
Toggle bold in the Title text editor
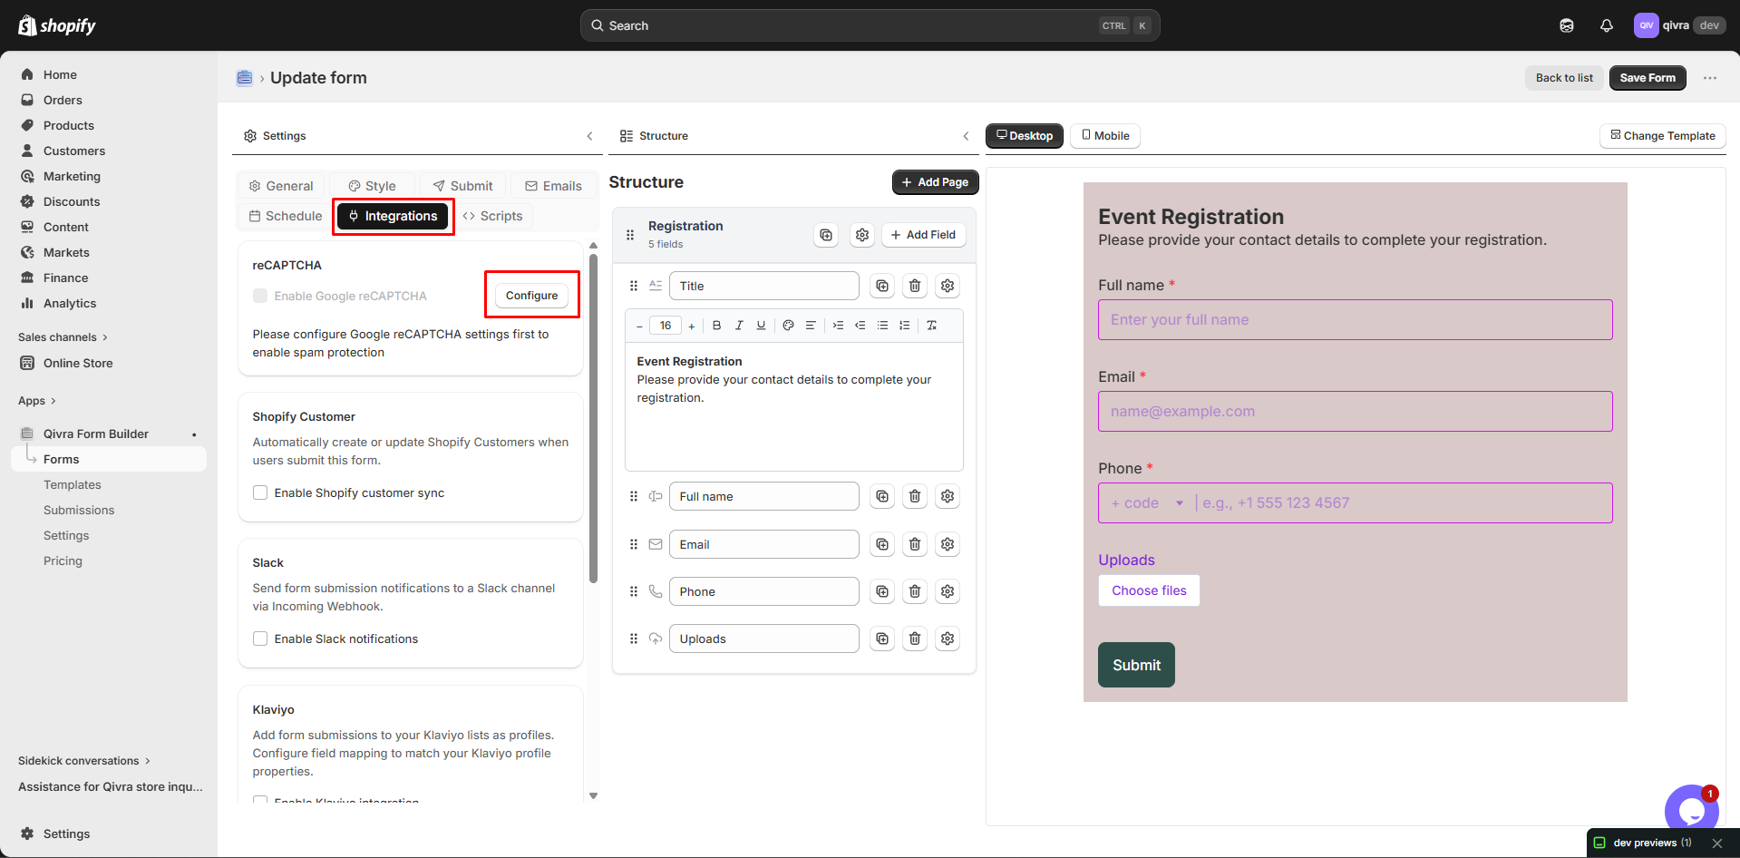click(716, 326)
